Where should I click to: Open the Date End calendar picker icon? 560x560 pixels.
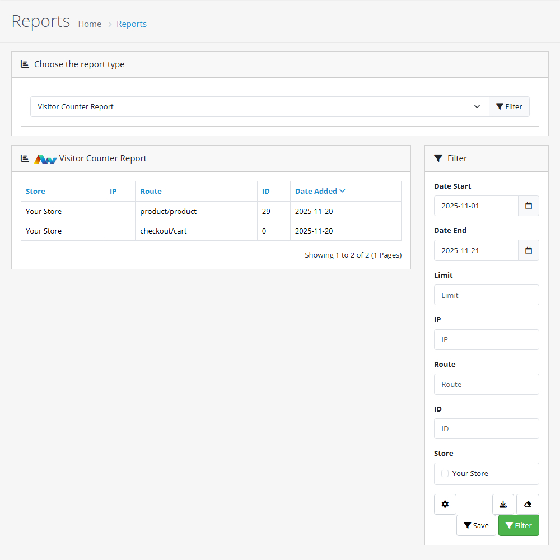coord(528,250)
